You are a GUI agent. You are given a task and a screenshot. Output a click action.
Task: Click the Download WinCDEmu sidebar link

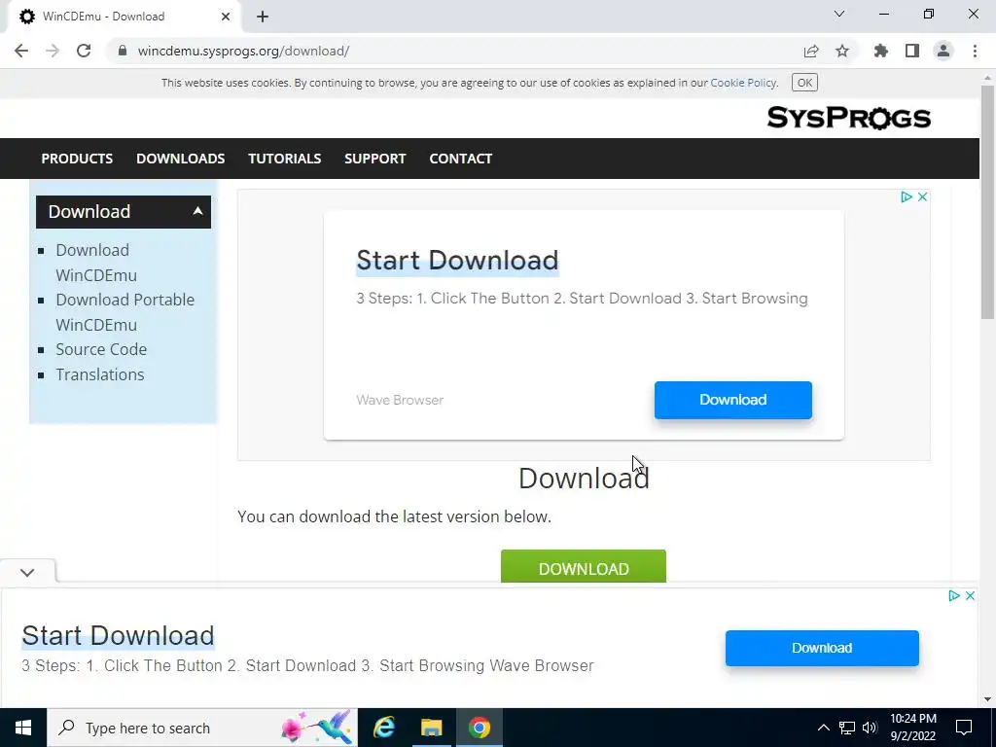96,263
